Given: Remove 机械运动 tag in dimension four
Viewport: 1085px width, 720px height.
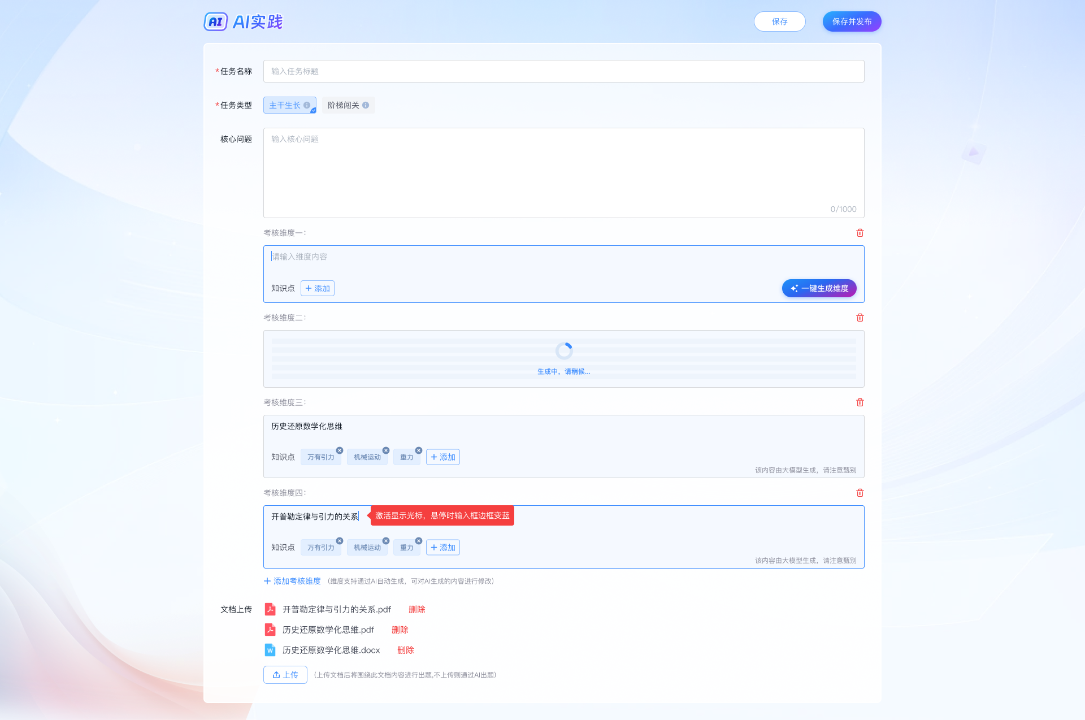Looking at the screenshot, I should (386, 541).
